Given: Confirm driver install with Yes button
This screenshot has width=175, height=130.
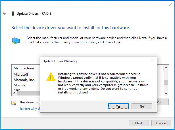Looking at the screenshot, I should 118,106.
